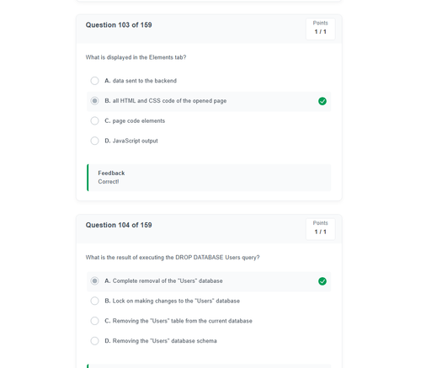Click the Question 103 of 159 heading
421x368 pixels.
coord(119,25)
